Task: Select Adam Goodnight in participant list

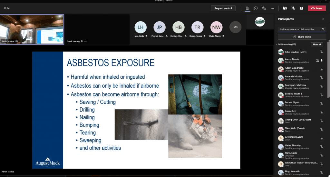Action: (301, 69)
